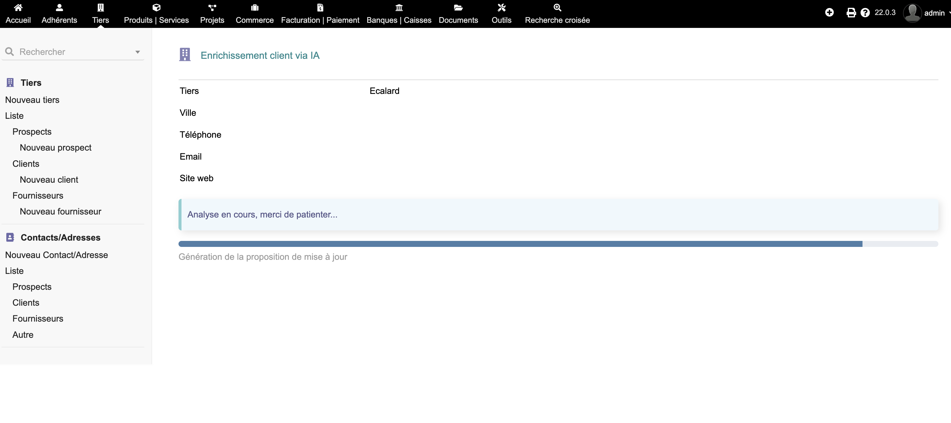Open the Documents menu
The image size is (951, 423).
pos(458,20)
